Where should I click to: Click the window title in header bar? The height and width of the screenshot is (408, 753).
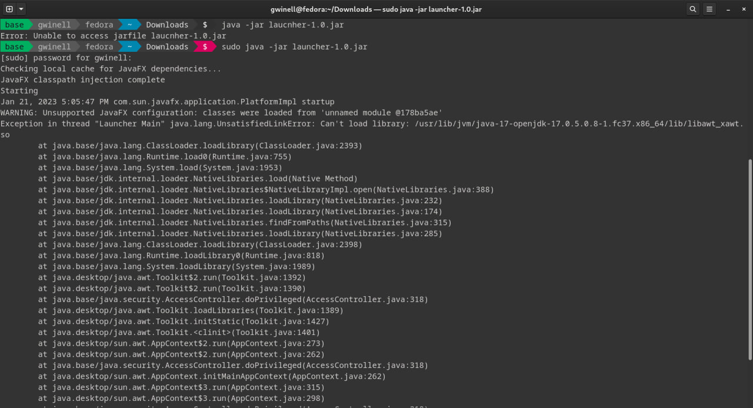376,9
